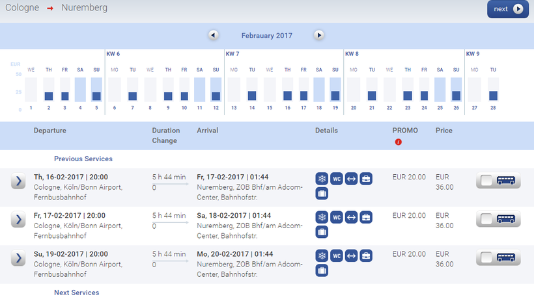Check the Su, 19-02-2017 trip checkbox
This screenshot has width=534, height=299.
pos(486,258)
